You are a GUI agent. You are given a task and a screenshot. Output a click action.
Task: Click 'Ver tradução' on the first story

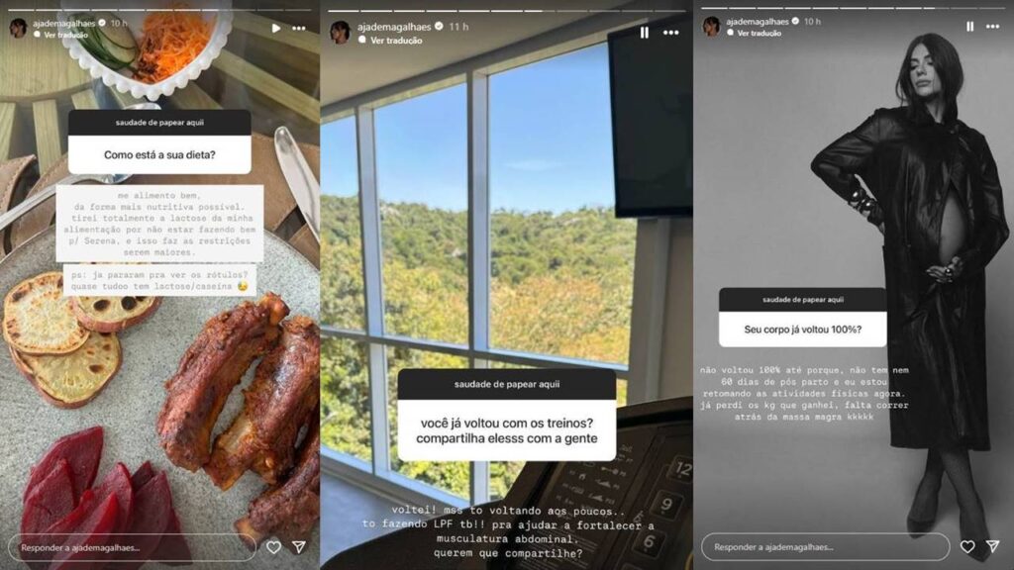(x=65, y=35)
